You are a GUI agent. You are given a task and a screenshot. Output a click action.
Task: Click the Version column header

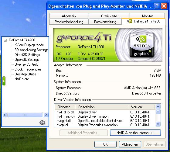[141, 107]
